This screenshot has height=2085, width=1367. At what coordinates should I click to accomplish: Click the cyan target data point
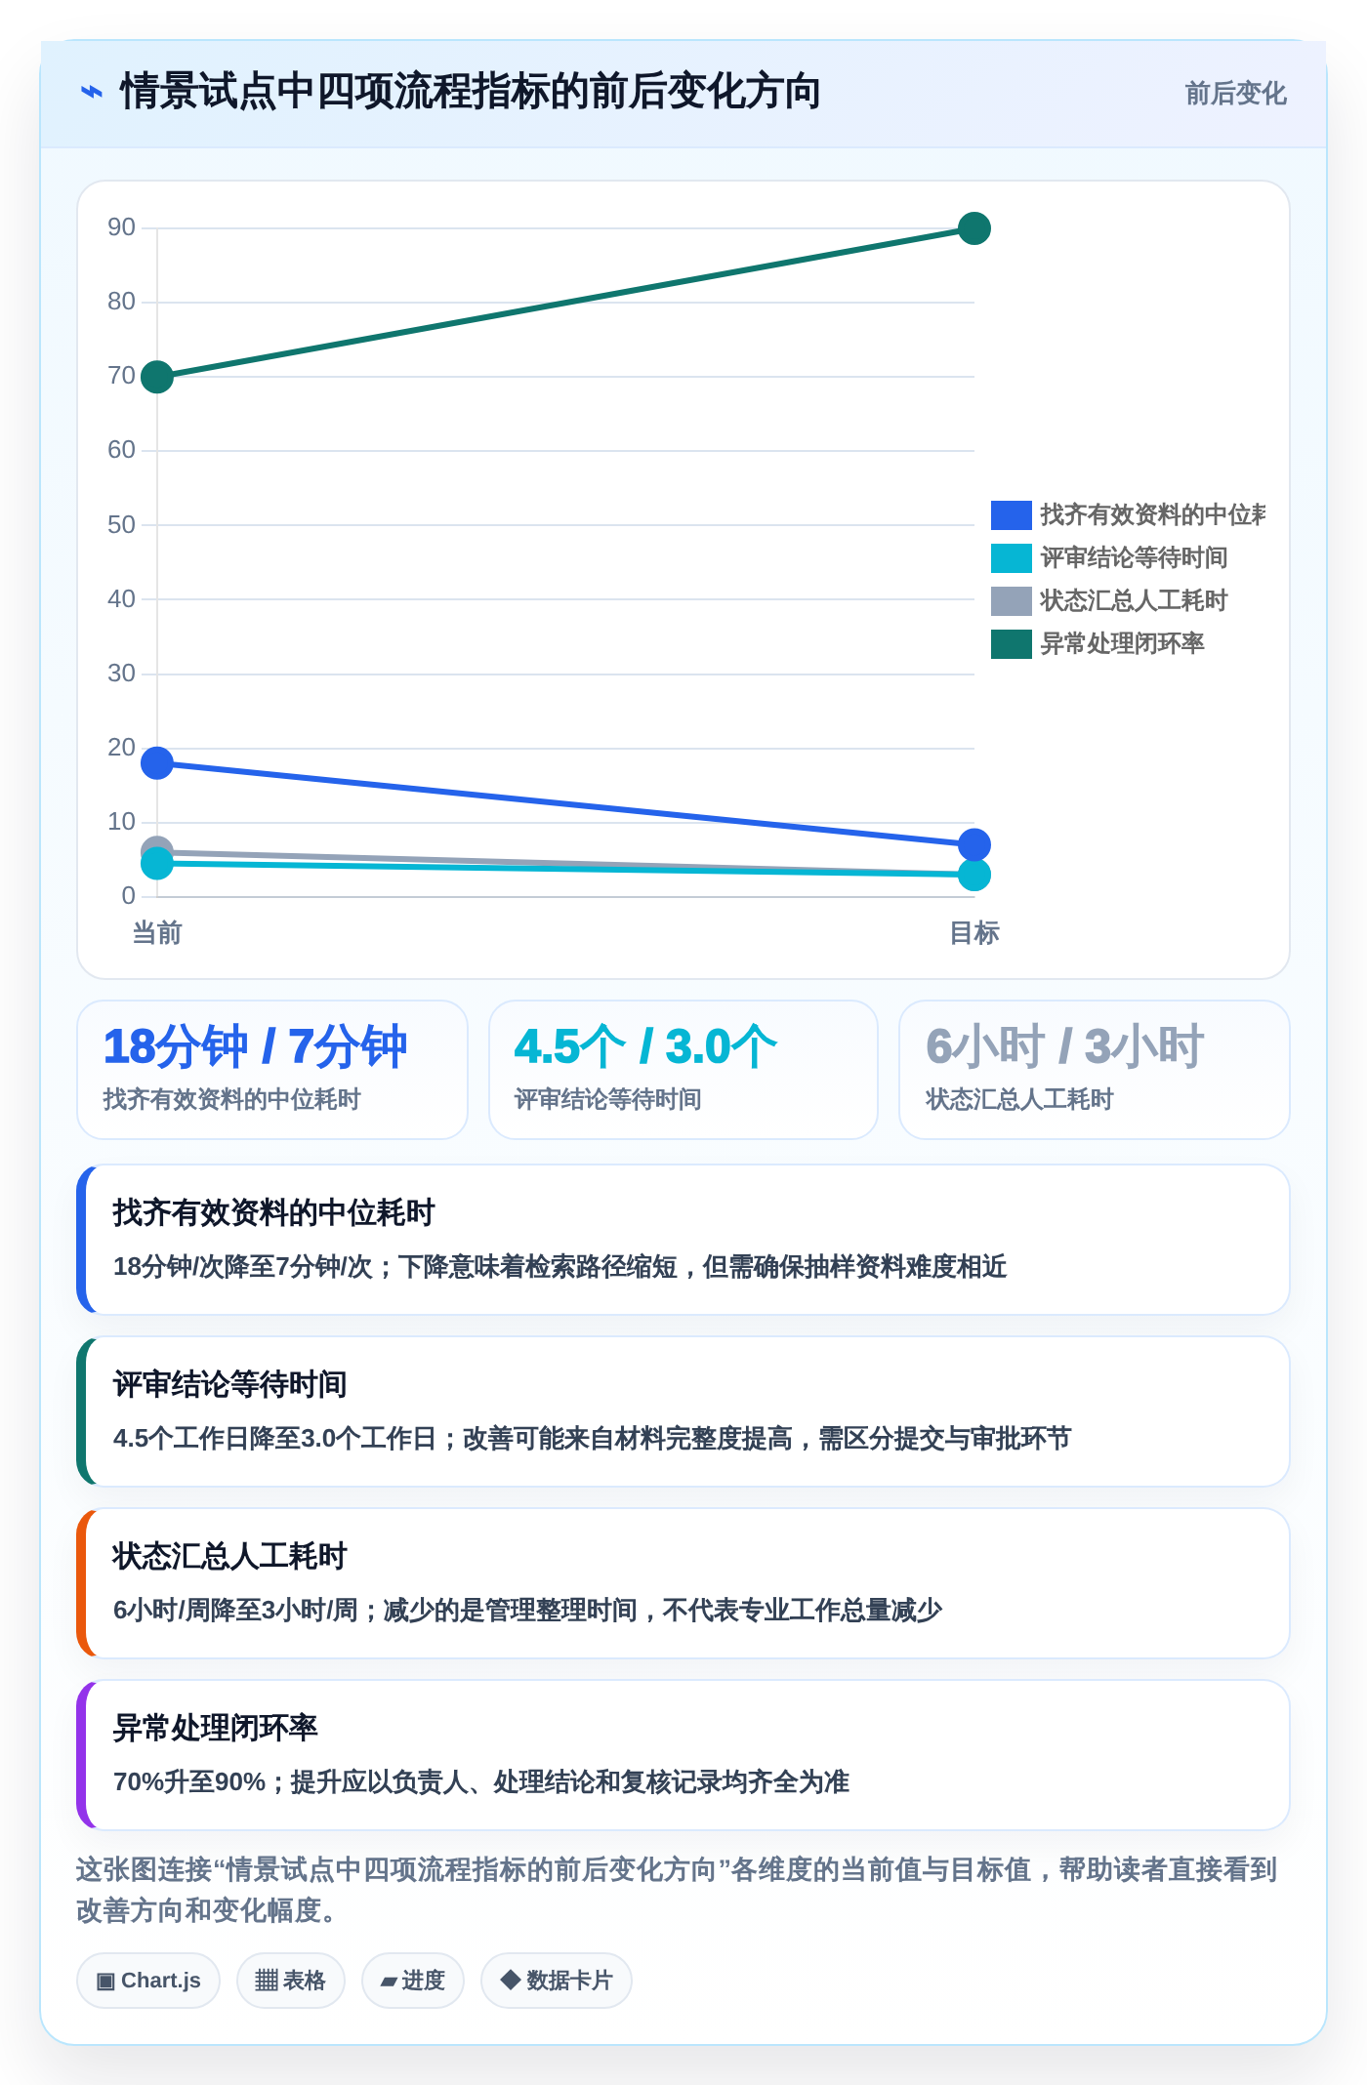(x=974, y=875)
